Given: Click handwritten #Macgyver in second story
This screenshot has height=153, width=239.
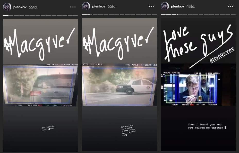Looking at the screenshot, I should pyautogui.click(x=118, y=44).
